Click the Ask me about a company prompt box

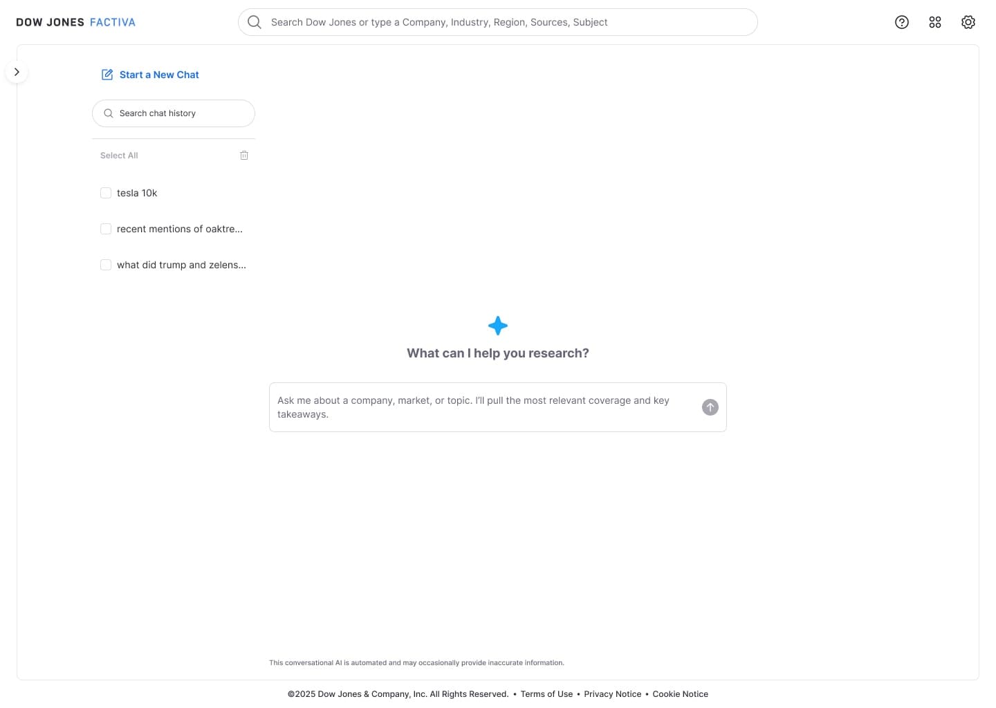498,407
